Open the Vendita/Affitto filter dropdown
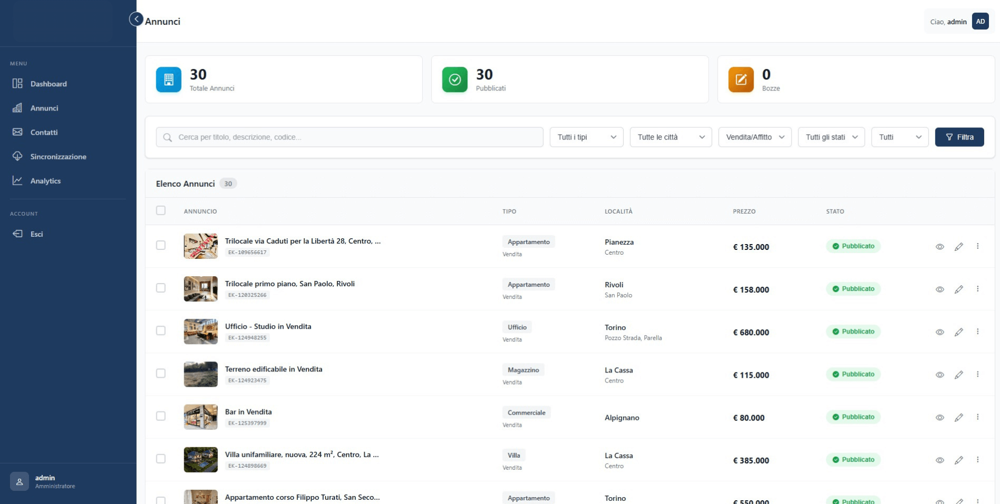 pos(755,137)
